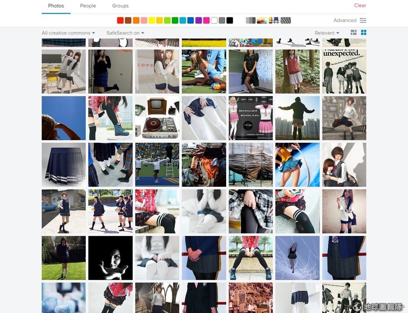Switch to the People tab

click(x=88, y=6)
